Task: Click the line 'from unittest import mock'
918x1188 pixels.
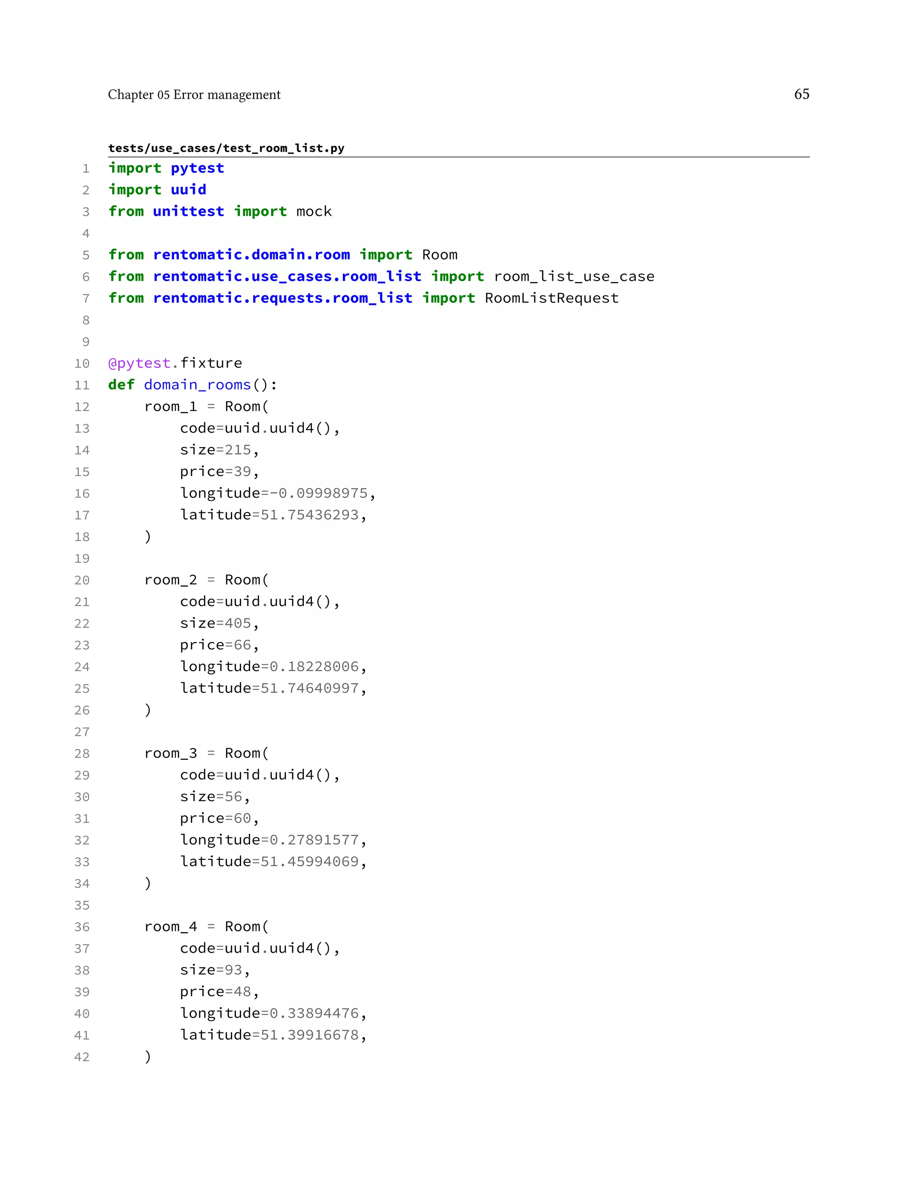Action: 220,211
